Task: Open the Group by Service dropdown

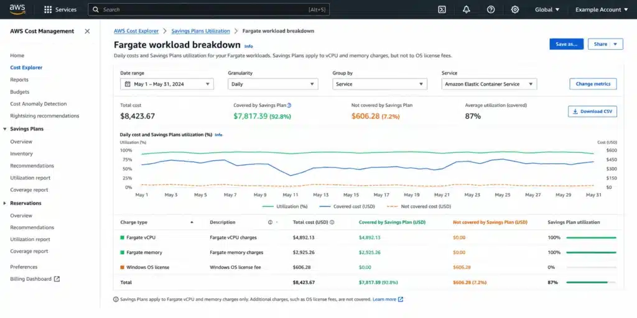Action: [x=380, y=84]
